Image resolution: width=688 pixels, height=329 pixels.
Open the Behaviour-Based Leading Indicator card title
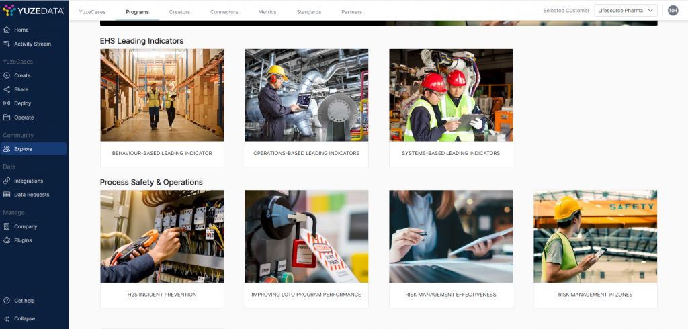[162, 154]
